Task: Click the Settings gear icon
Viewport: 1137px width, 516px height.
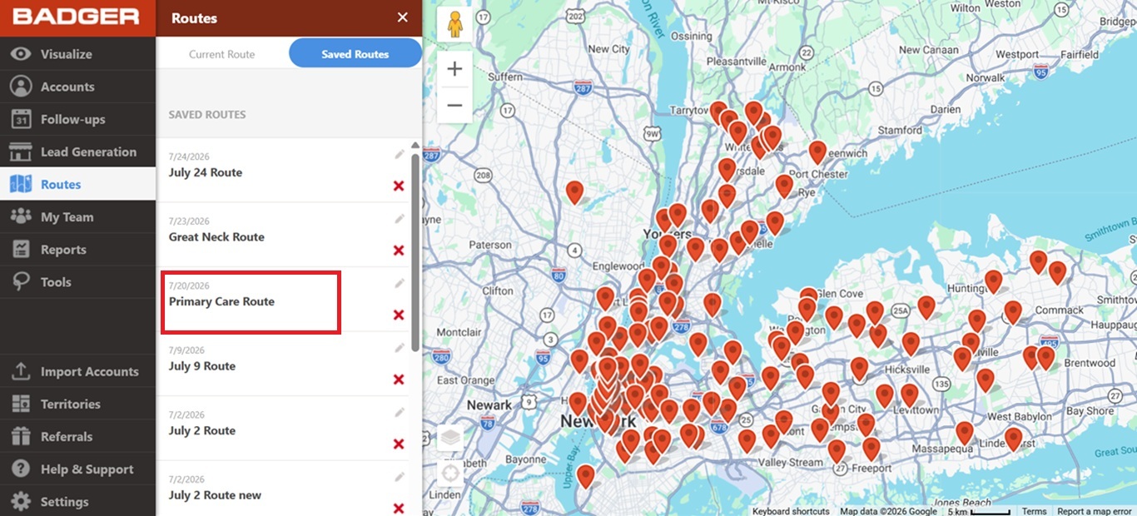Action: 21,501
